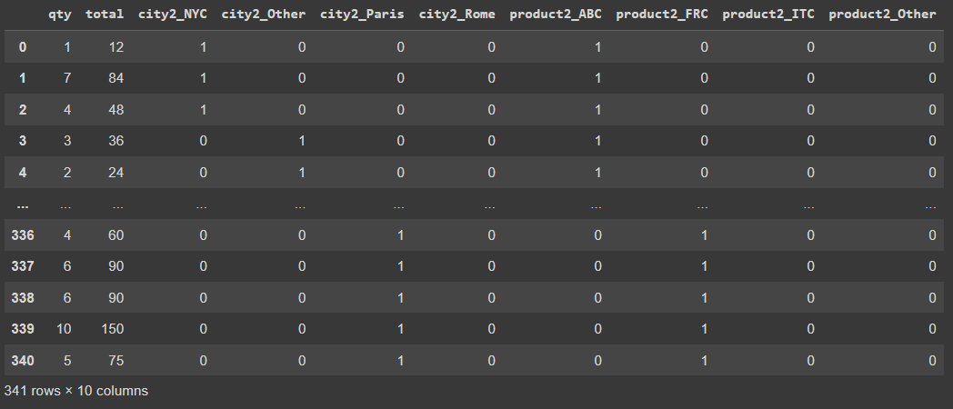Image resolution: width=953 pixels, height=409 pixels.
Task: Click the qty column header
Action: pos(61,15)
